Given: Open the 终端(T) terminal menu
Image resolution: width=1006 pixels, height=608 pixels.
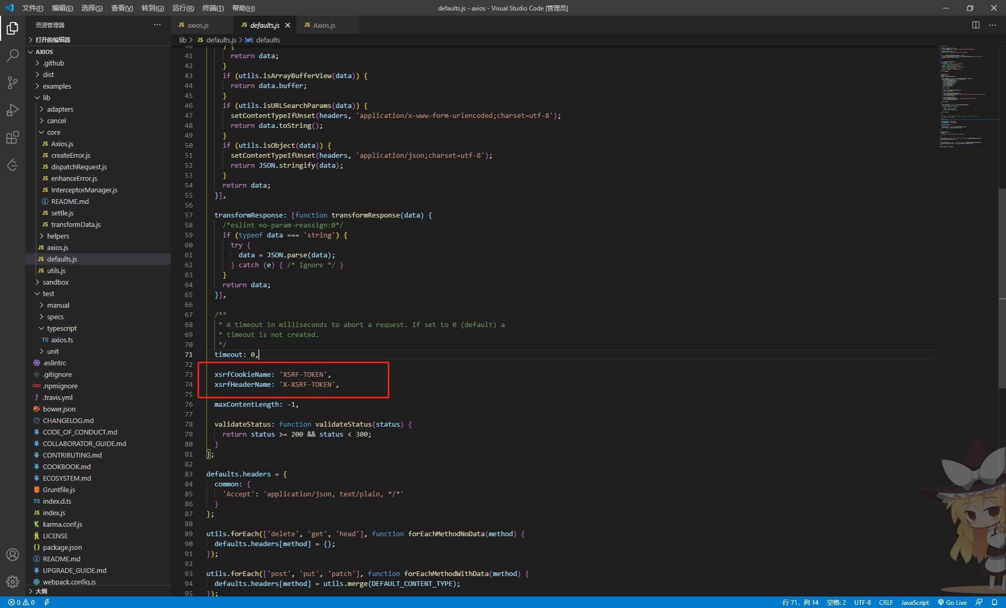Looking at the screenshot, I should [213, 8].
